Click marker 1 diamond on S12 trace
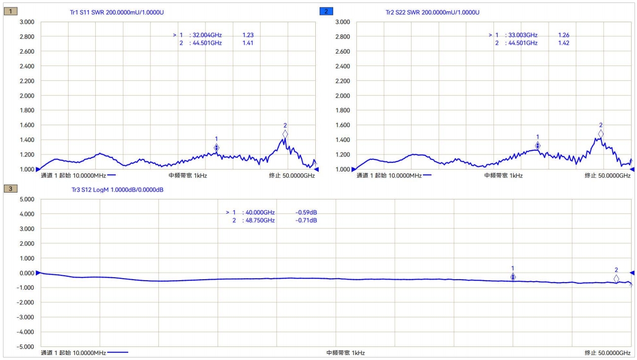The width and height of the screenshot is (637, 360). click(513, 277)
